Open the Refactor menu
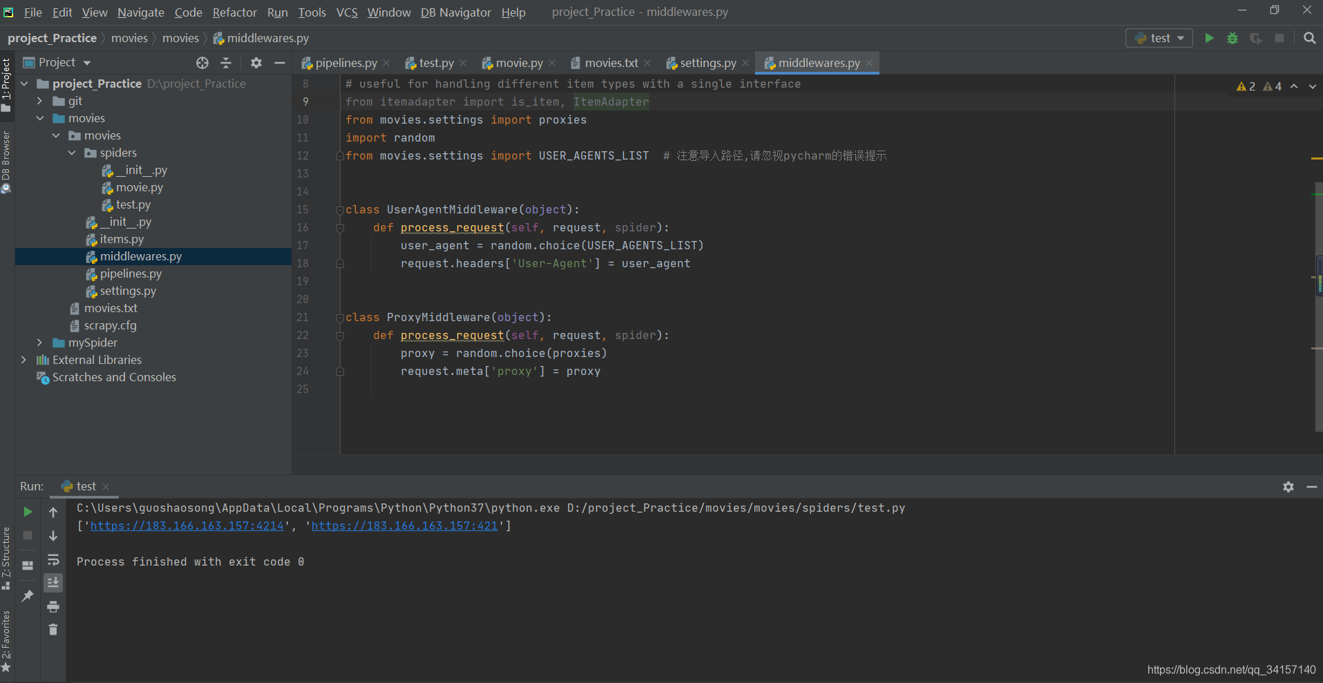This screenshot has height=683, width=1323. click(234, 12)
